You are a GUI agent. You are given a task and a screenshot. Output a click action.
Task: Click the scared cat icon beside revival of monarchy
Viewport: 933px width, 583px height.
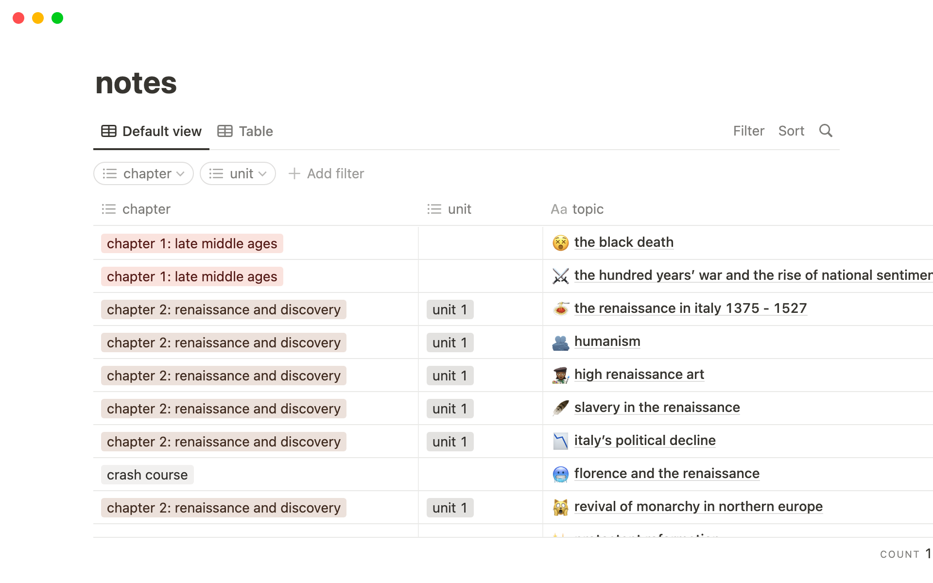(560, 507)
